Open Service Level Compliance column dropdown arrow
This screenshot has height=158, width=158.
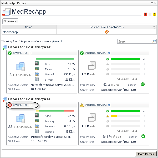[123, 27]
